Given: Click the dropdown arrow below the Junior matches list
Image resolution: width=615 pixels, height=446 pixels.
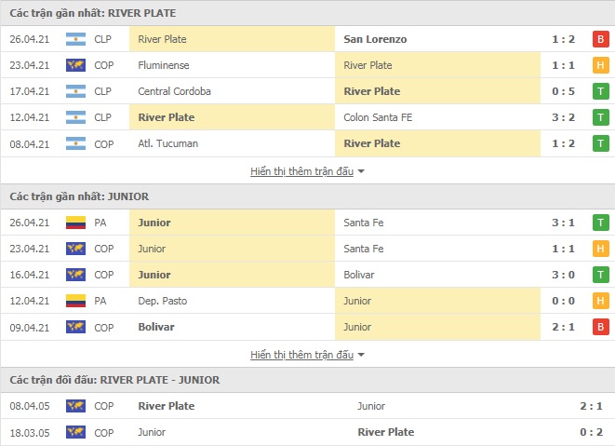Looking at the screenshot, I should [361, 355].
